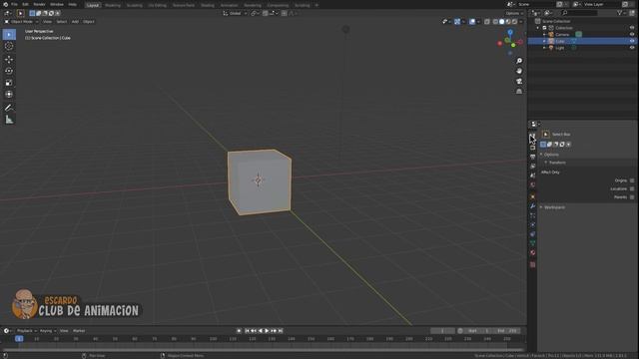
Task: Switch to wireframe viewport shading
Action: (495, 22)
